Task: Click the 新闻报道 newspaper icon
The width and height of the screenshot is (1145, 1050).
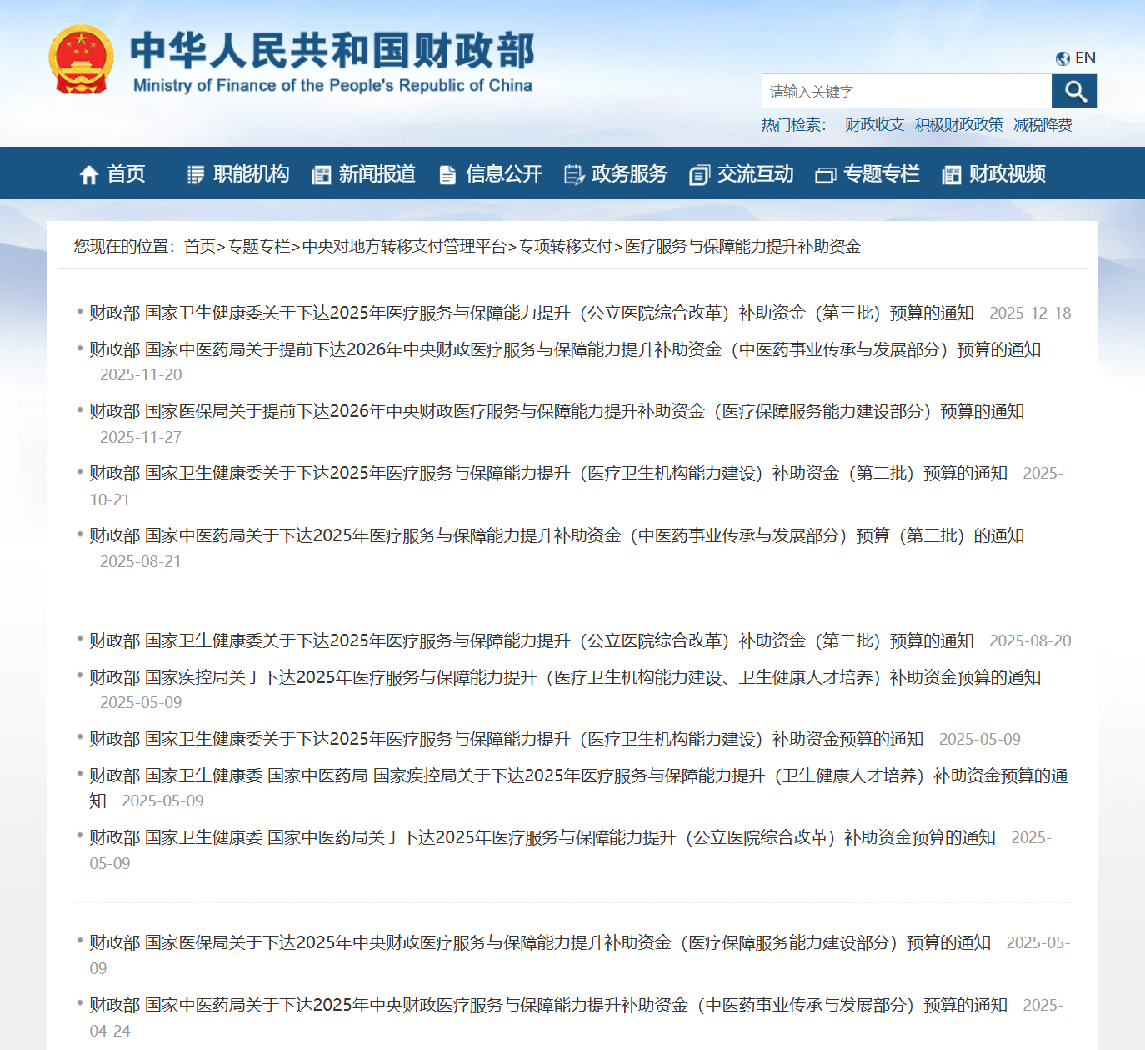Action: [x=321, y=174]
